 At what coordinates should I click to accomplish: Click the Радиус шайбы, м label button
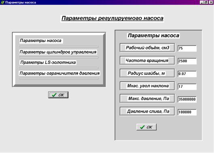[x=147, y=73]
